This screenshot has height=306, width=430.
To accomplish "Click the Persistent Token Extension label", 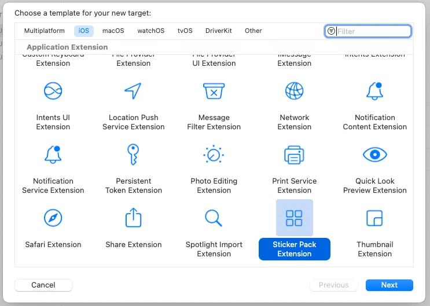I will [134, 185].
